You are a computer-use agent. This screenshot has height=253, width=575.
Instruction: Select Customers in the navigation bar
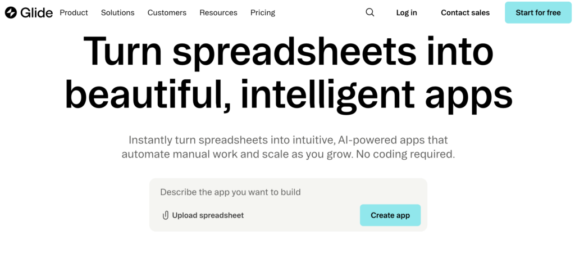point(167,12)
